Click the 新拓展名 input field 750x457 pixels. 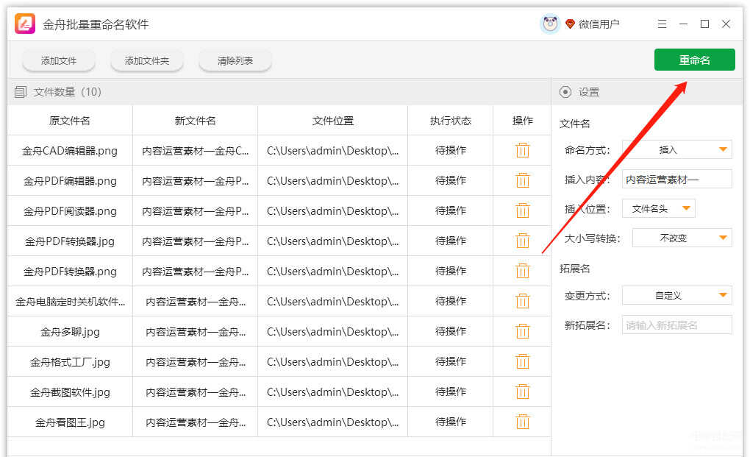[676, 325]
